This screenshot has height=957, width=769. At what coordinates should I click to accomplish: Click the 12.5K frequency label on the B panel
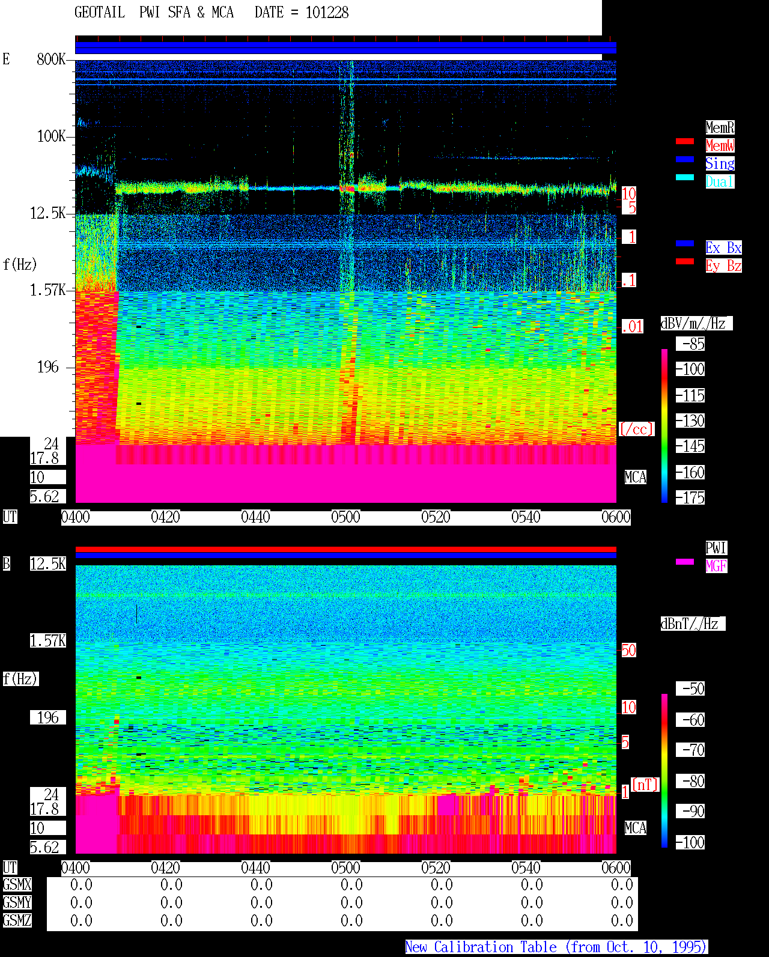48,564
